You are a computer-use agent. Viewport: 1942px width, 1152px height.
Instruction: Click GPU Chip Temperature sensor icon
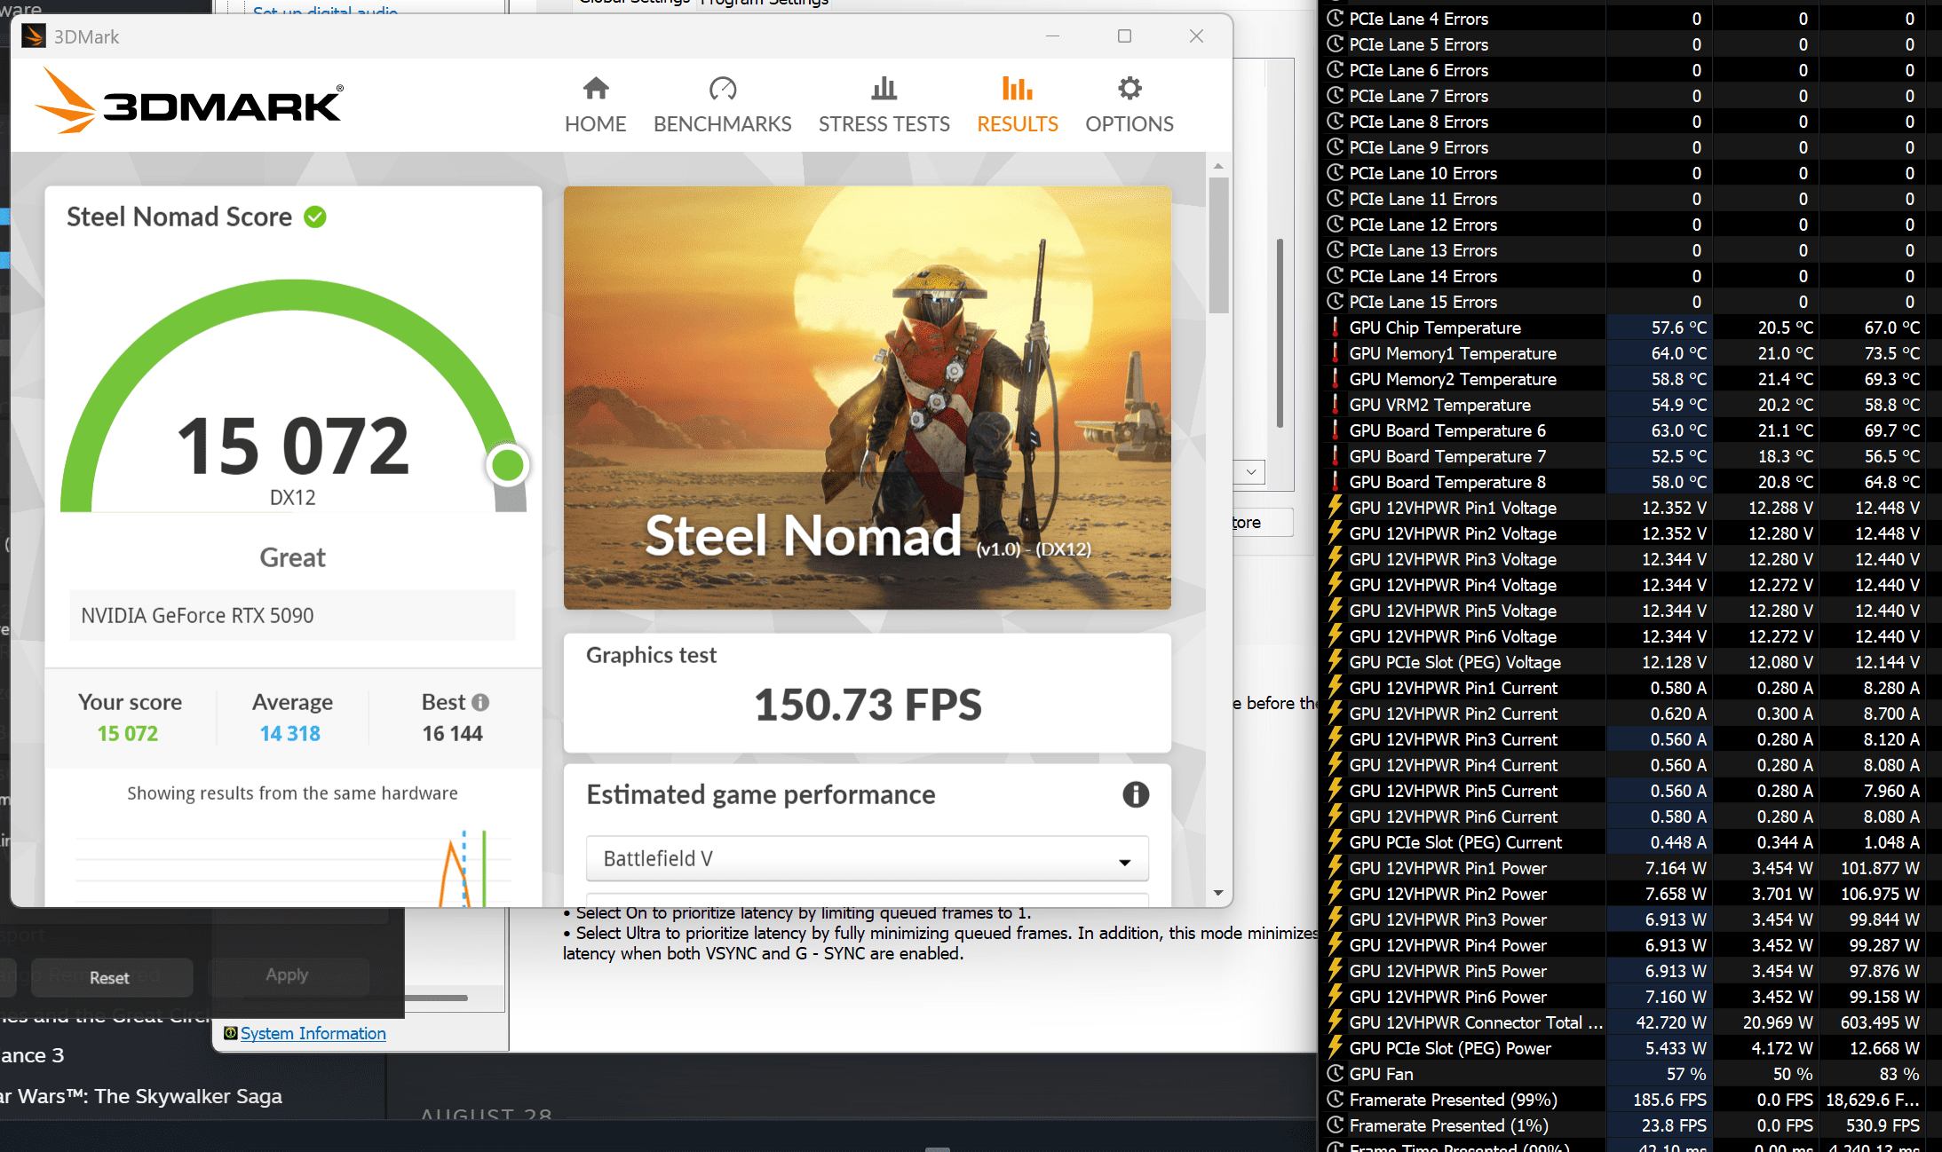[1335, 327]
